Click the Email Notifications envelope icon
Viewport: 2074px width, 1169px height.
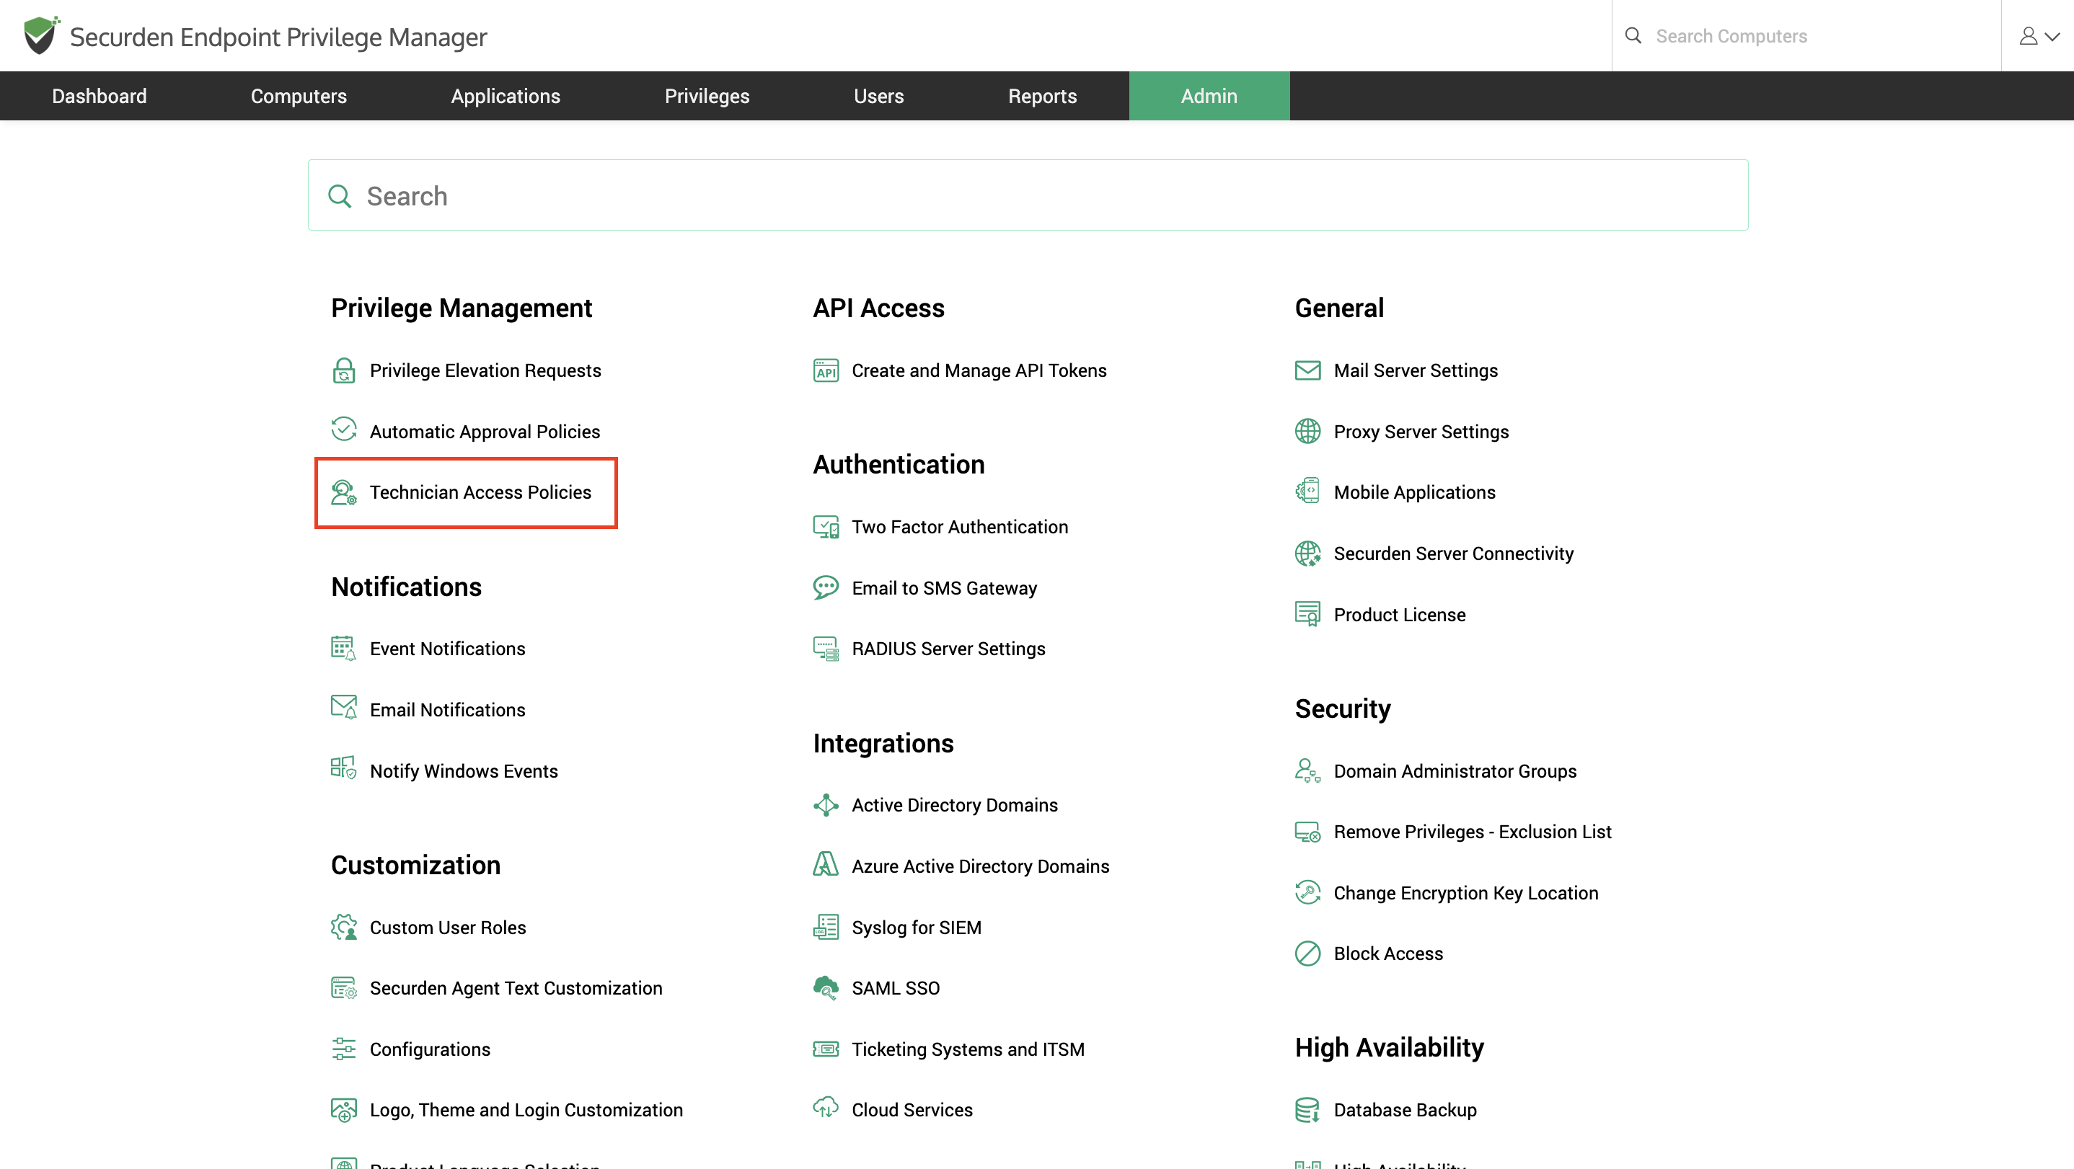tap(344, 708)
